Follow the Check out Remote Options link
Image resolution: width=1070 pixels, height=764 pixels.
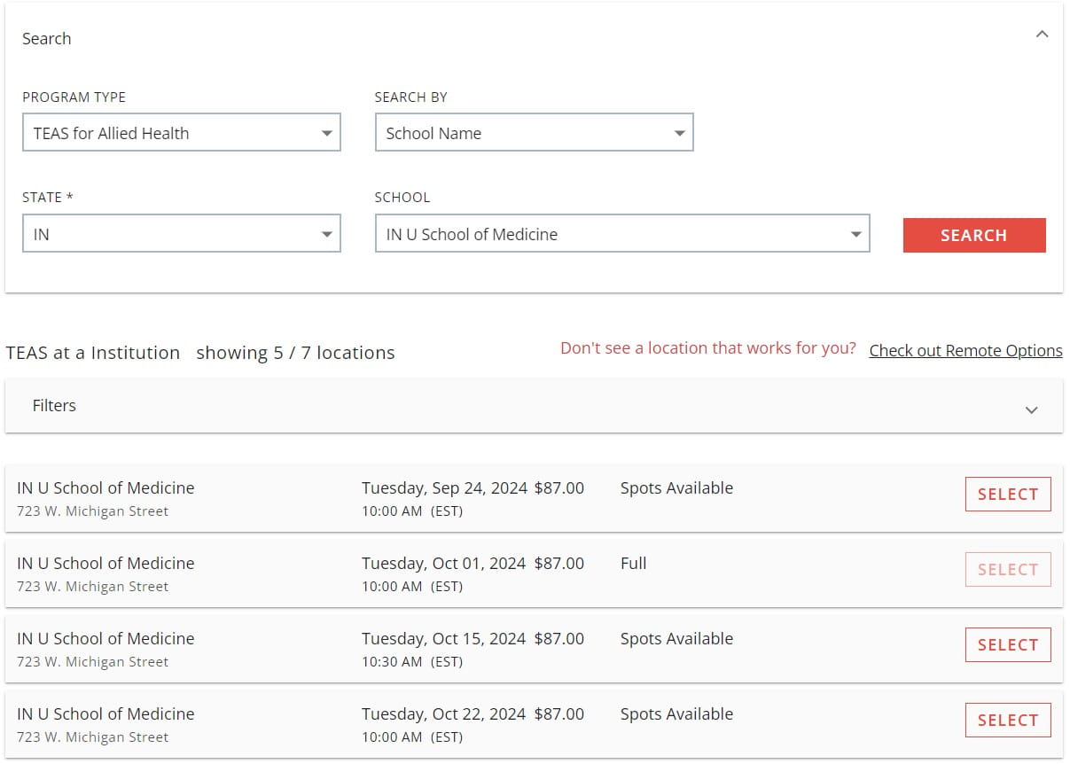click(965, 351)
